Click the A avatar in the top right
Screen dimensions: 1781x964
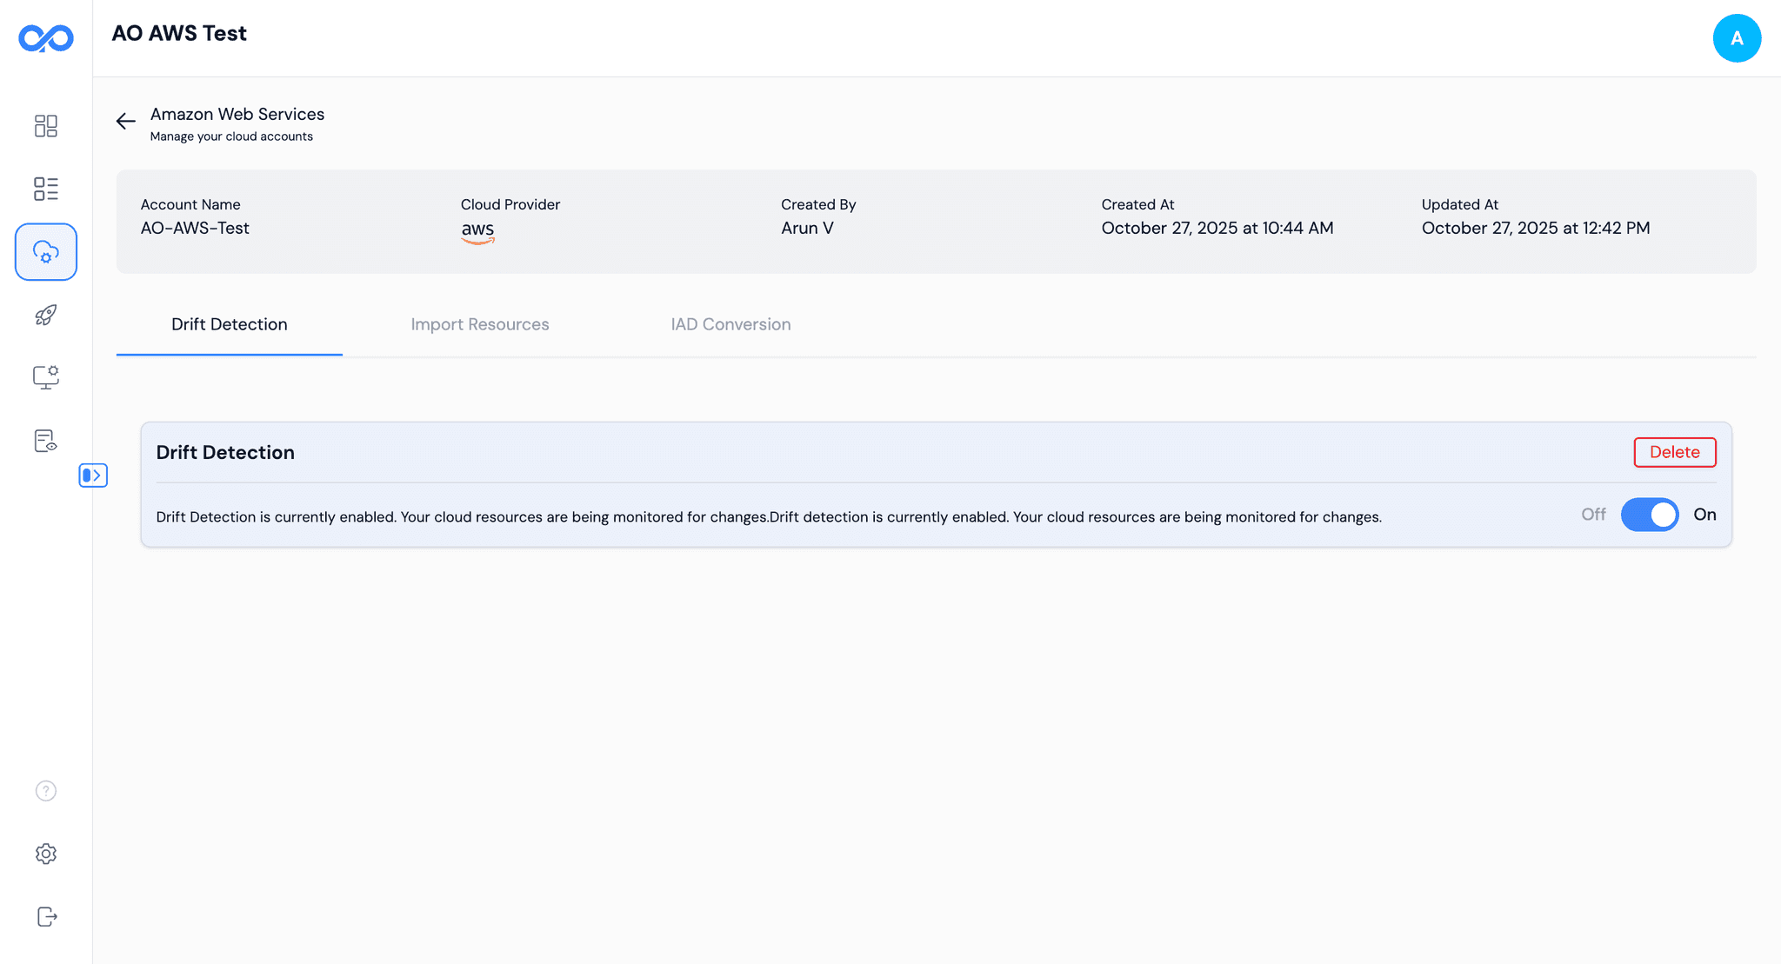coord(1737,38)
